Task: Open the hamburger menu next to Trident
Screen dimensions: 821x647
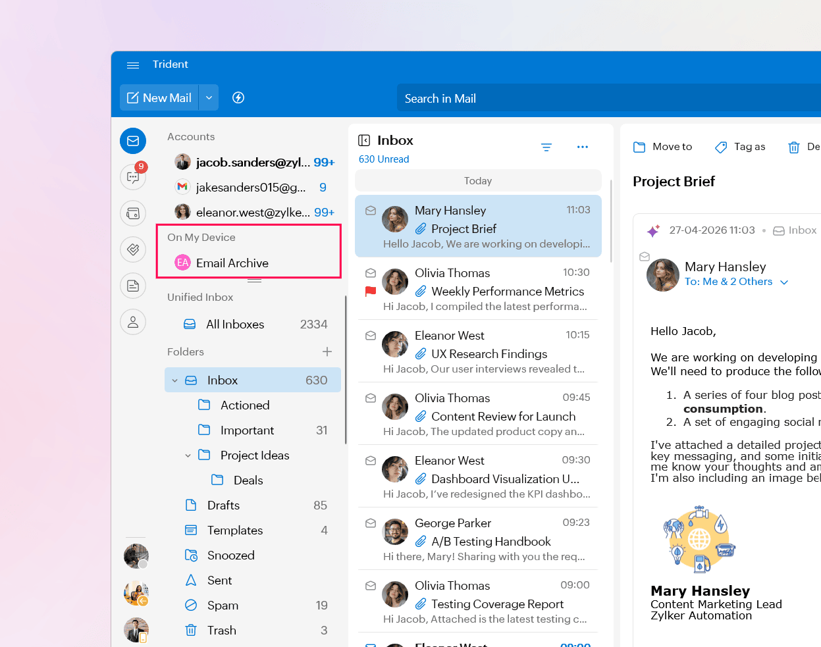Action: click(133, 65)
